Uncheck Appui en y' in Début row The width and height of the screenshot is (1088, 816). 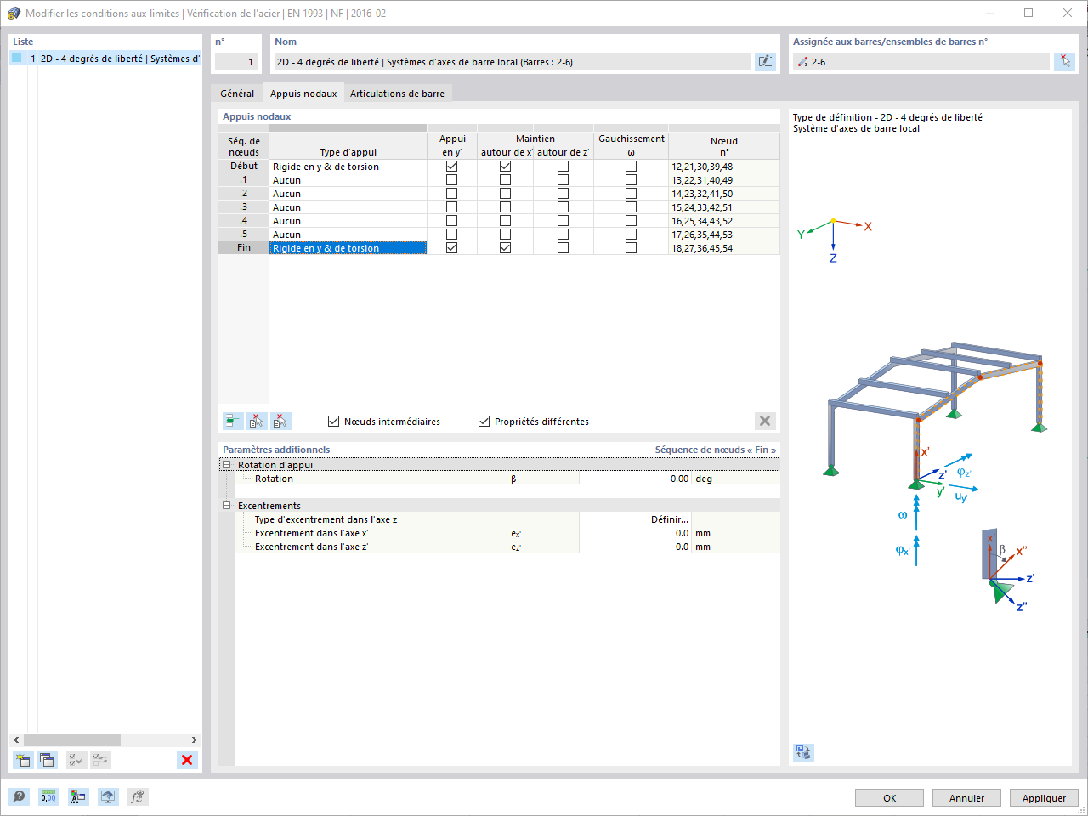click(452, 167)
